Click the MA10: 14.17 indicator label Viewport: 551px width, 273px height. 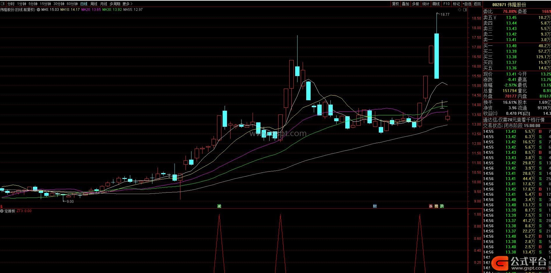click(70, 10)
